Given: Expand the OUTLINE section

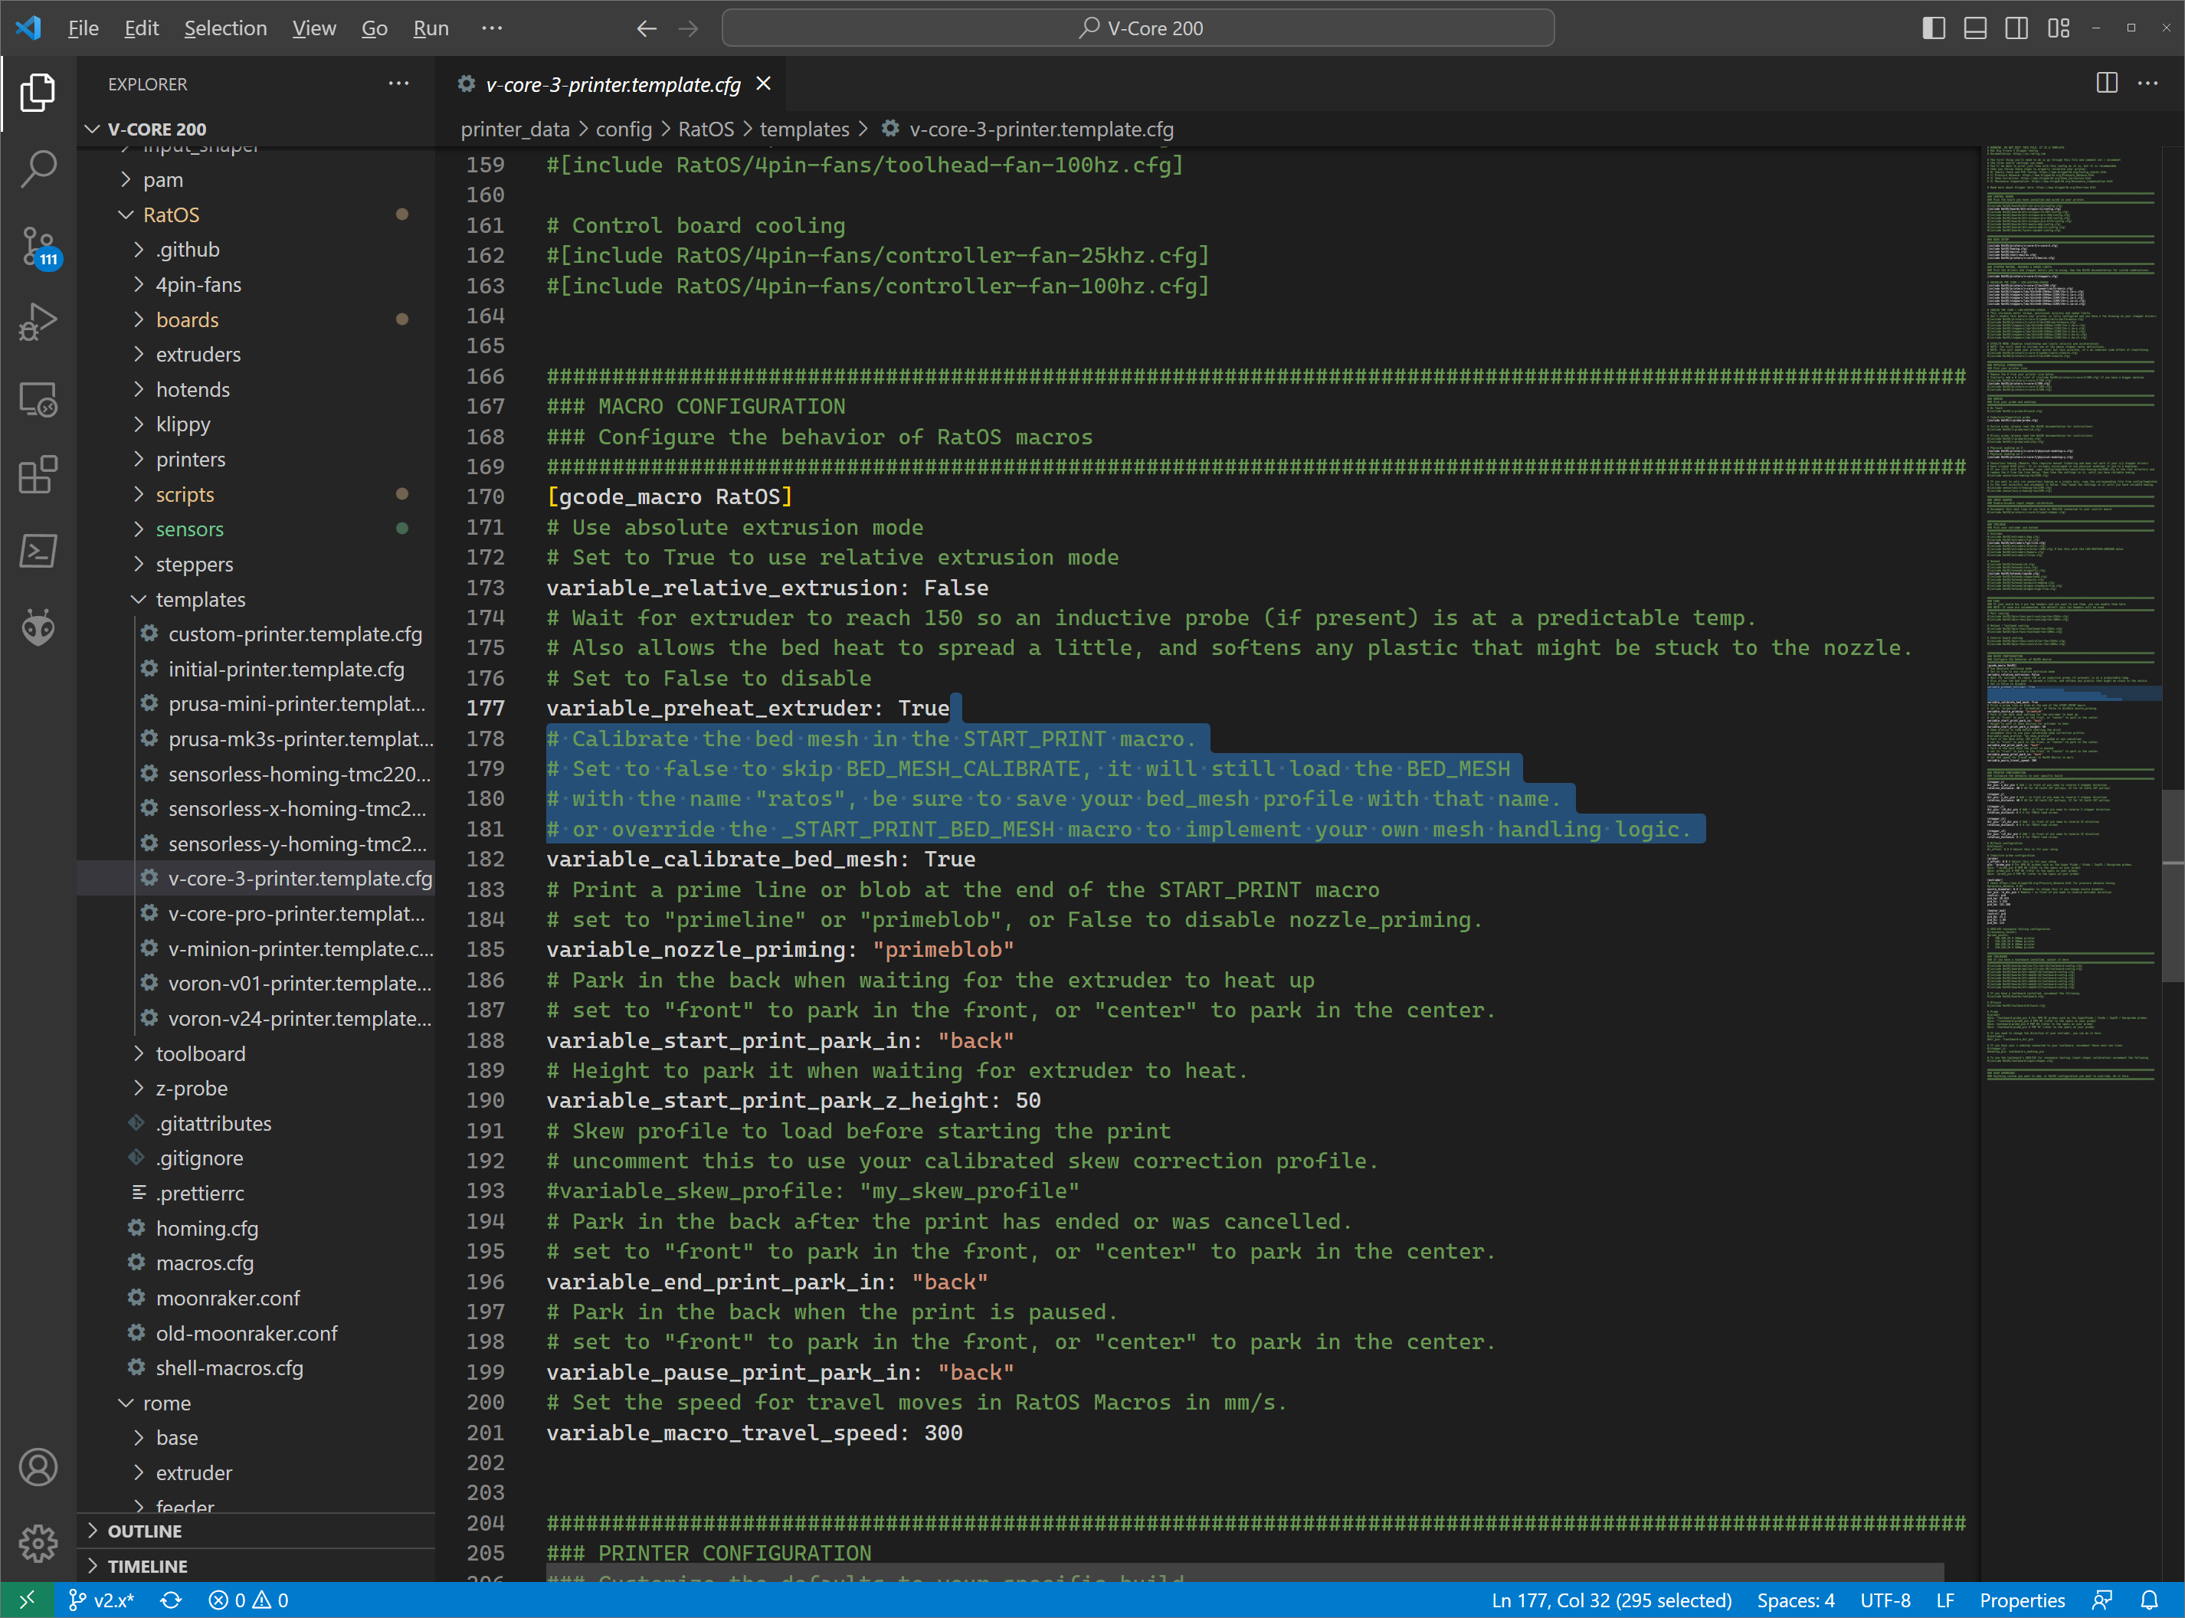Looking at the screenshot, I should (x=145, y=1531).
